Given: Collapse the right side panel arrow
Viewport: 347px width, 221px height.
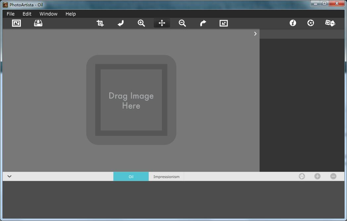Looking at the screenshot, I should point(255,34).
